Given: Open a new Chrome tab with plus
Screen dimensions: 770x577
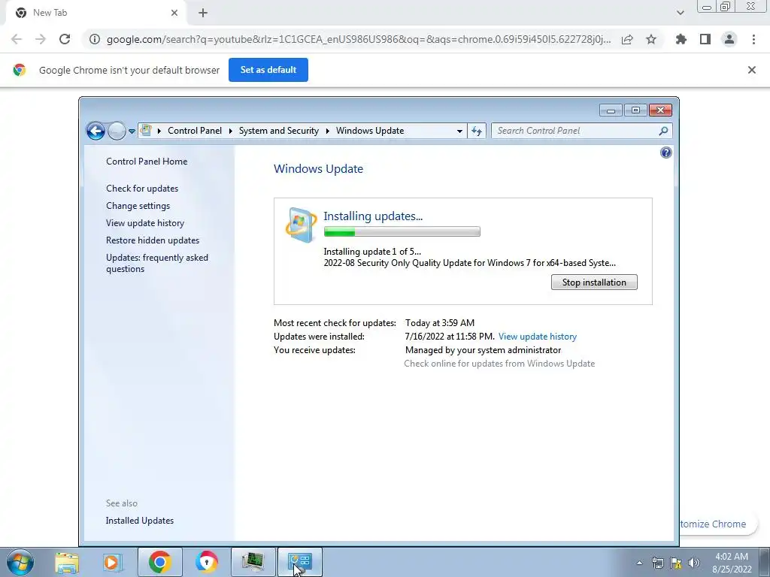Looking at the screenshot, I should click(x=203, y=13).
